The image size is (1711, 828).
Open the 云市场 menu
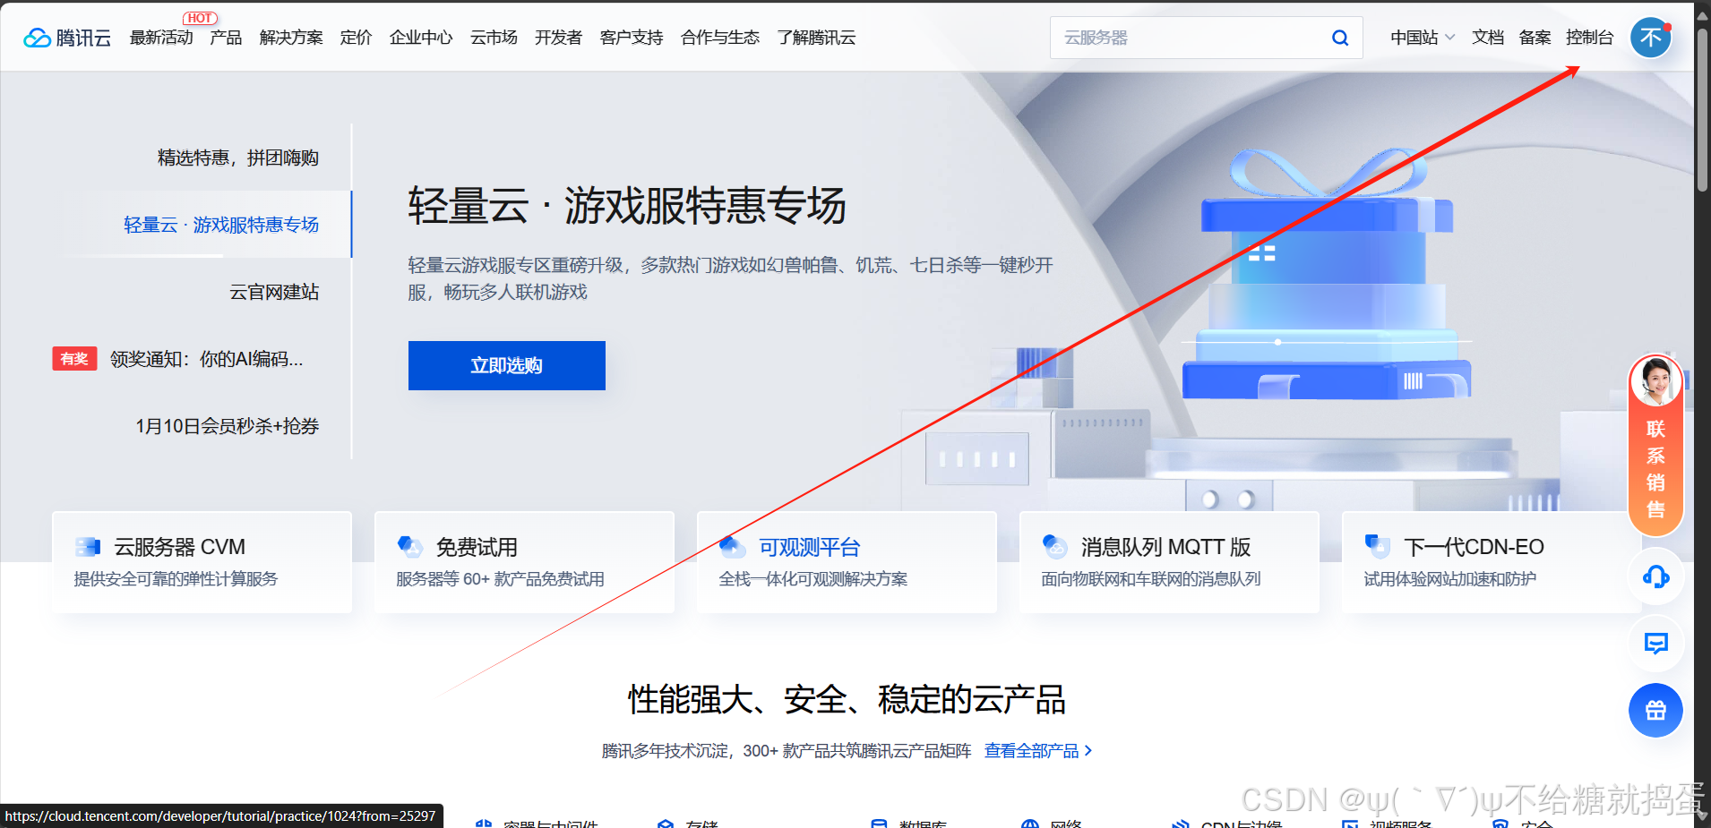point(494,38)
